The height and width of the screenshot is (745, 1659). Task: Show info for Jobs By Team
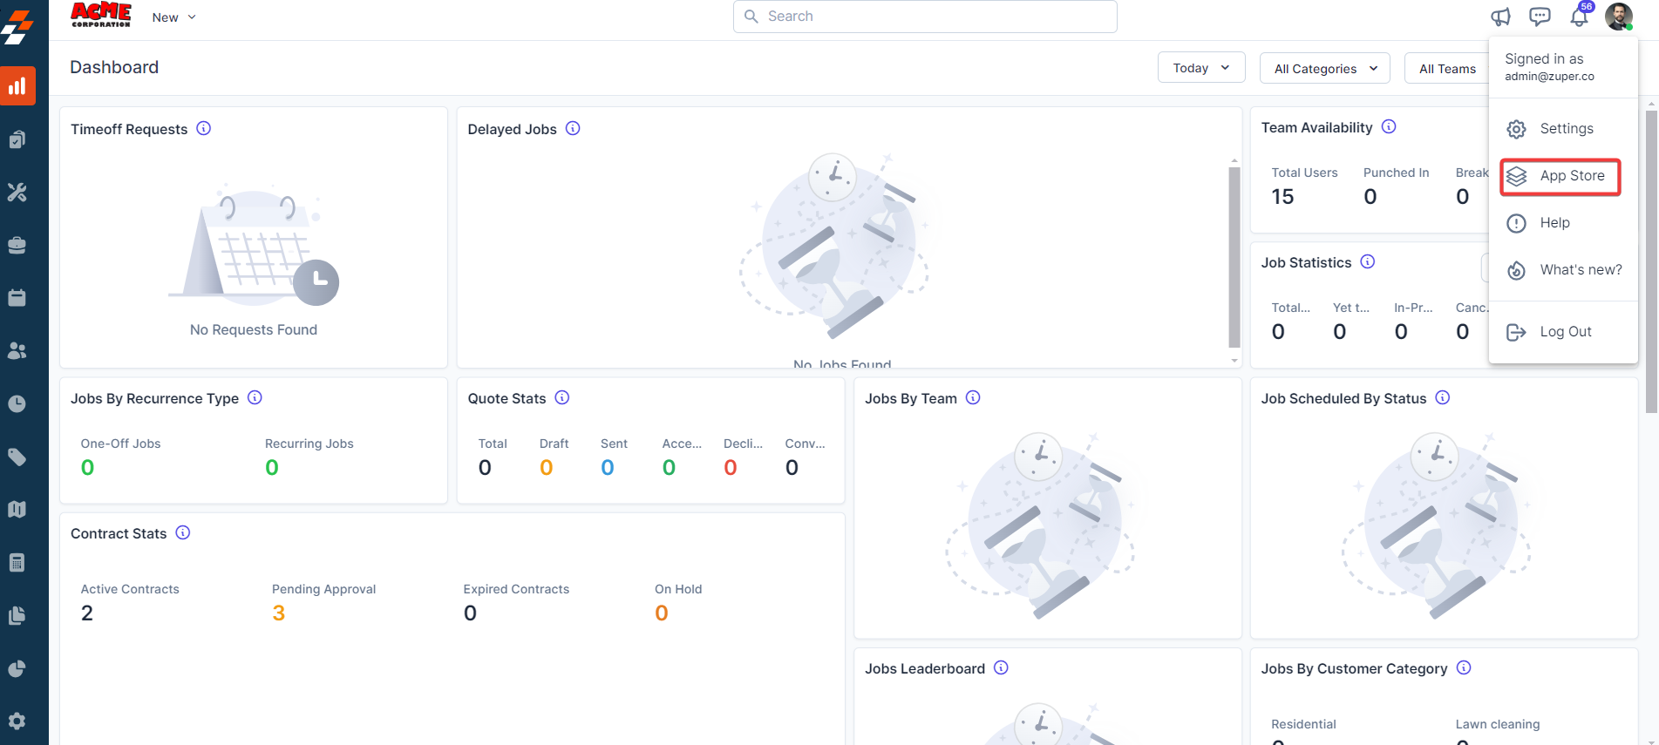click(973, 397)
